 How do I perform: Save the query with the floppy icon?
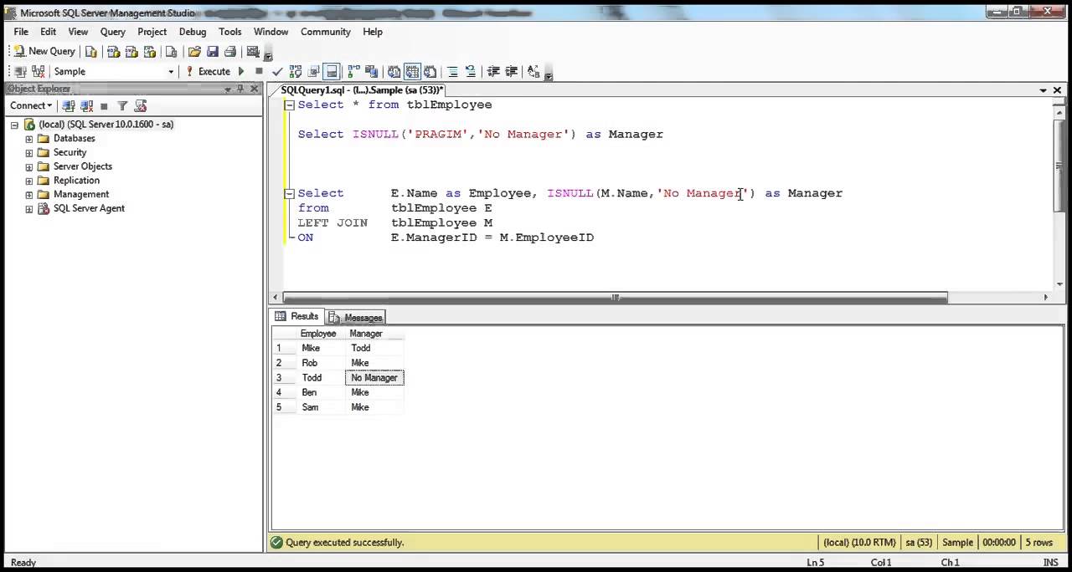point(213,51)
